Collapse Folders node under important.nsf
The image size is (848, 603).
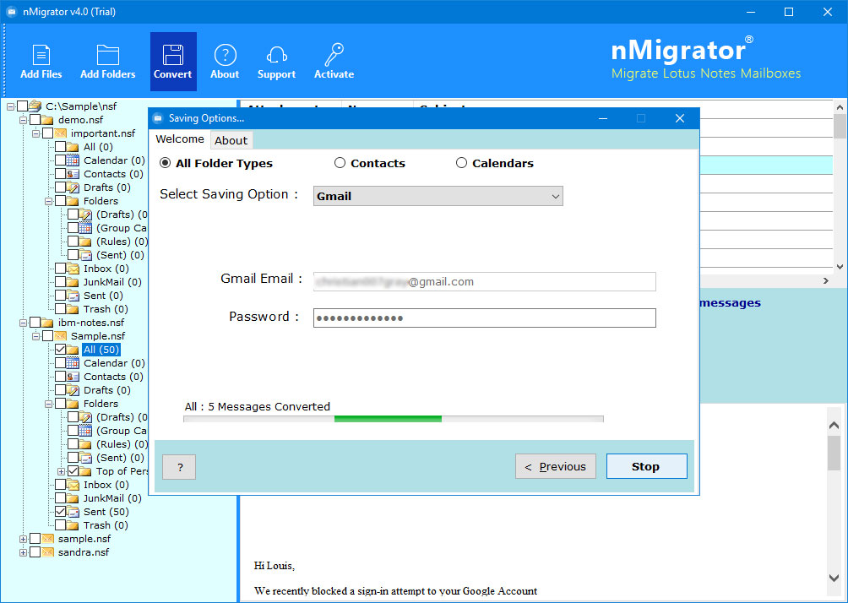pyautogui.click(x=49, y=201)
